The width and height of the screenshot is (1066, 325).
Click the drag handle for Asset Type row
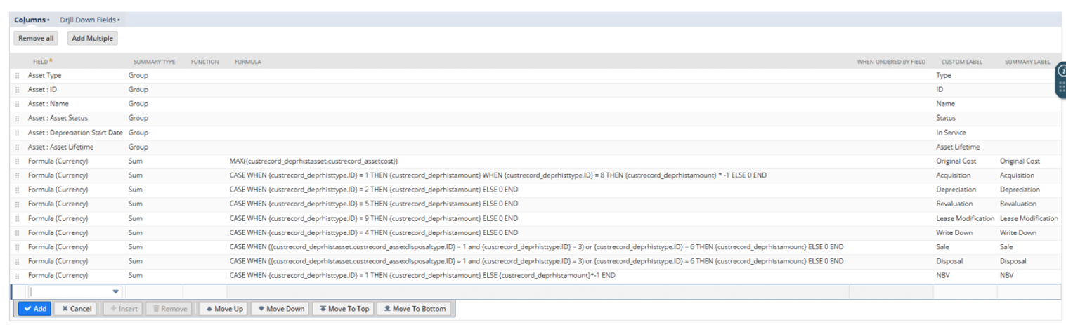[18, 75]
